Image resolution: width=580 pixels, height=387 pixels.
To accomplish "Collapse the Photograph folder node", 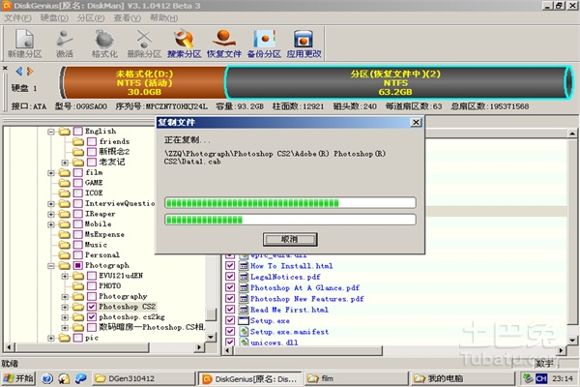I will [51, 265].
